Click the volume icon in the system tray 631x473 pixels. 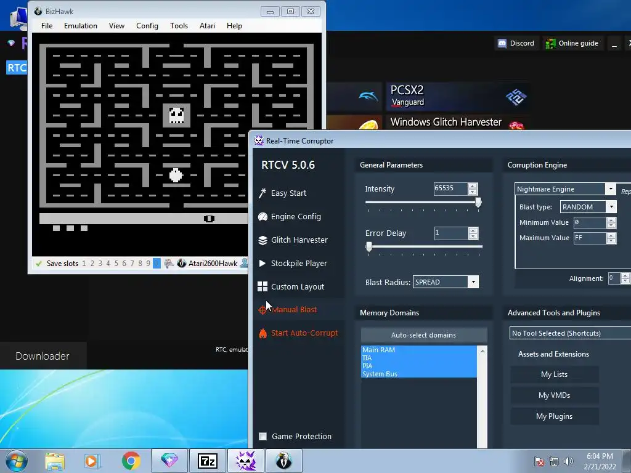coord(568,461)
